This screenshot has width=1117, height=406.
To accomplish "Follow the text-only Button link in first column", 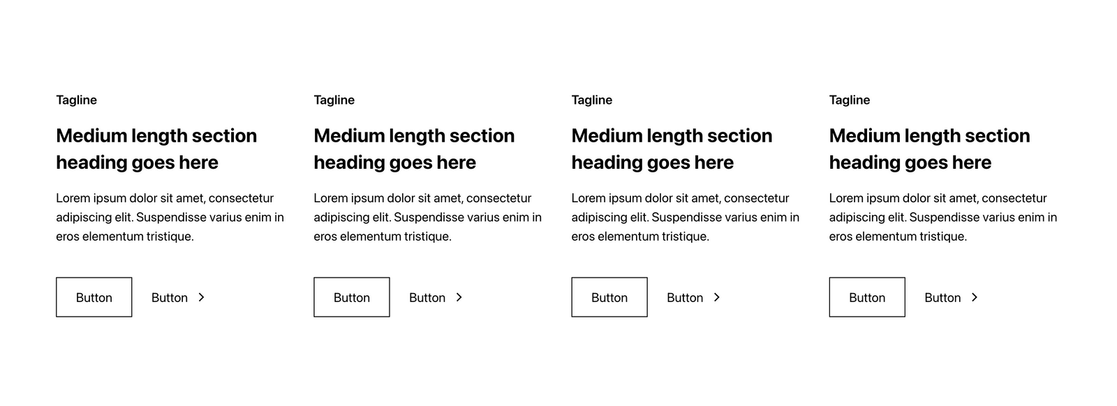I will coord(170,298).
